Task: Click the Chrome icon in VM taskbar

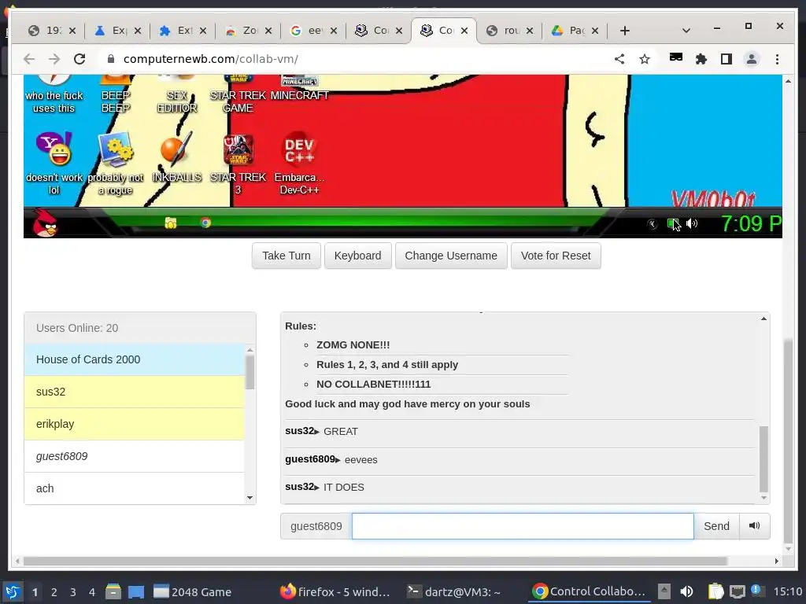Action: point(205,223)
